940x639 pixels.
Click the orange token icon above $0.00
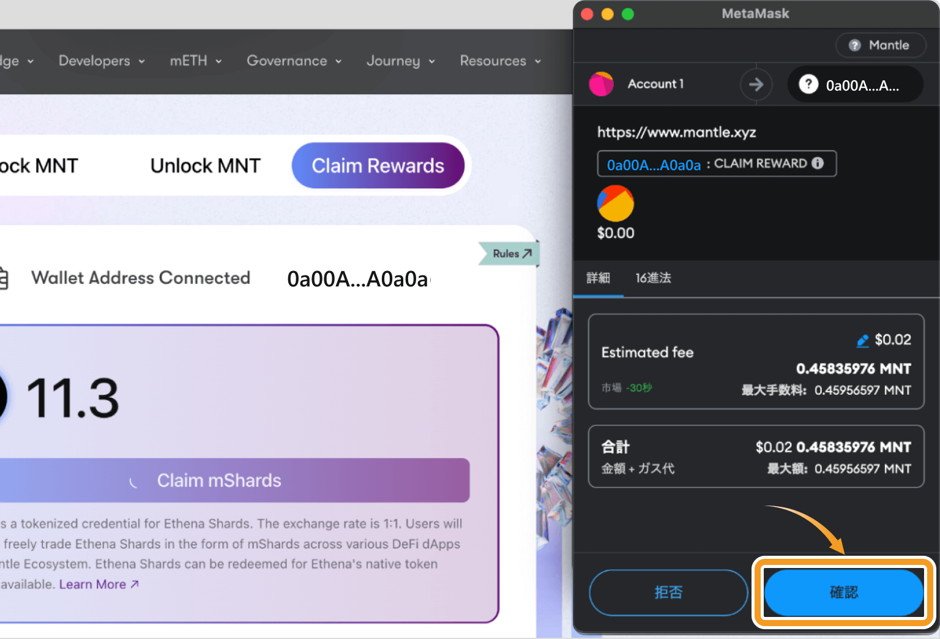(615, 203)
